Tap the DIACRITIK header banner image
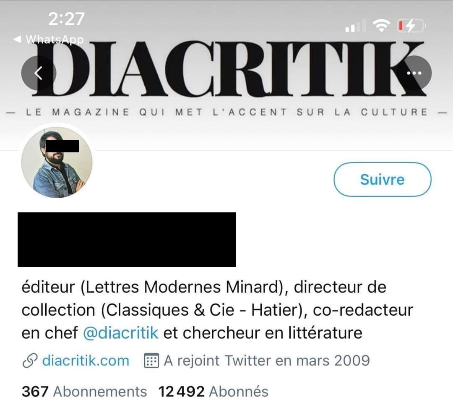This screenshot has width=453, height=413. click(x=226, y=75)
